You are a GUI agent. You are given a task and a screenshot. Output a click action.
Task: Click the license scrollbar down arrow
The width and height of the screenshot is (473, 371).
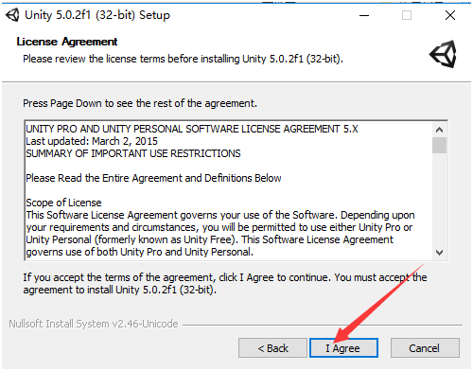(439, 253)
